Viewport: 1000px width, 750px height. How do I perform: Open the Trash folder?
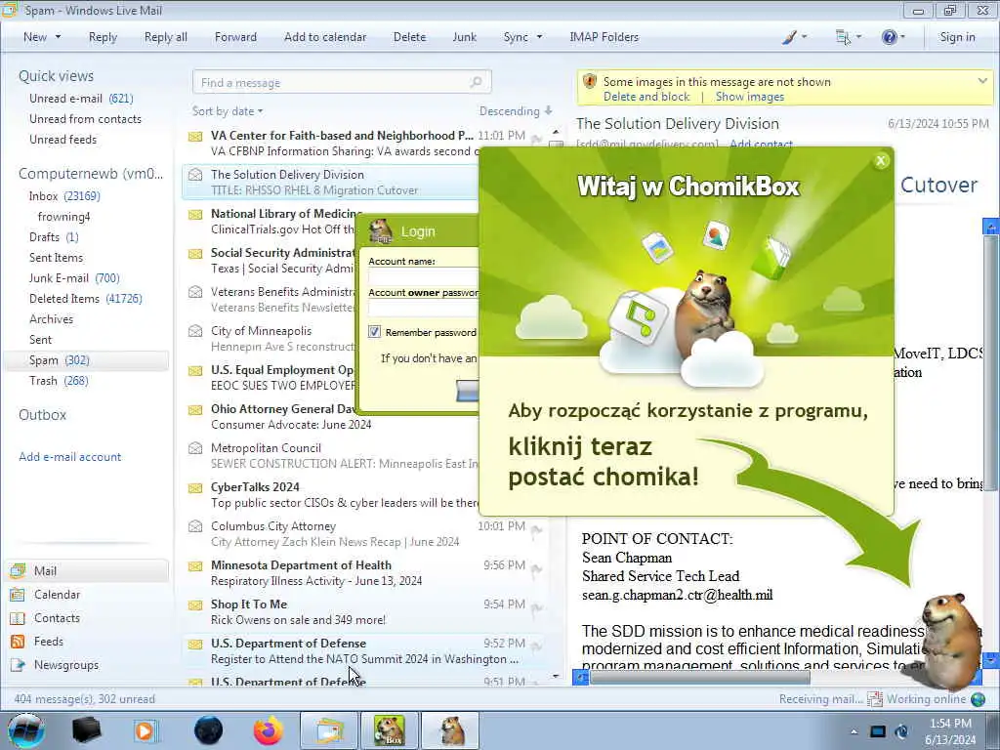(x=59, y=381)
